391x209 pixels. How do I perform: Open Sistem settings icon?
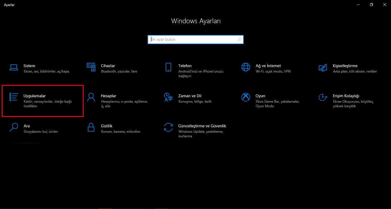click(x=14, y=67)
